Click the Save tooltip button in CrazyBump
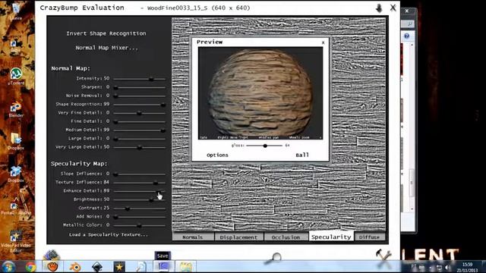The width and height of the screenshot is (486, 273). click(163, 256)
